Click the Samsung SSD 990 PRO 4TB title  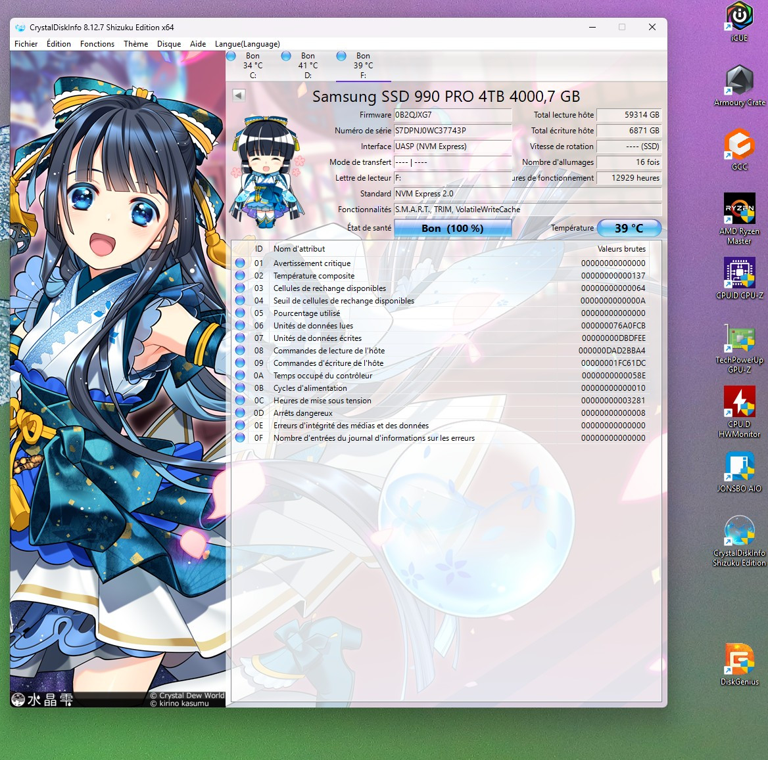click(x=446, y=97)
